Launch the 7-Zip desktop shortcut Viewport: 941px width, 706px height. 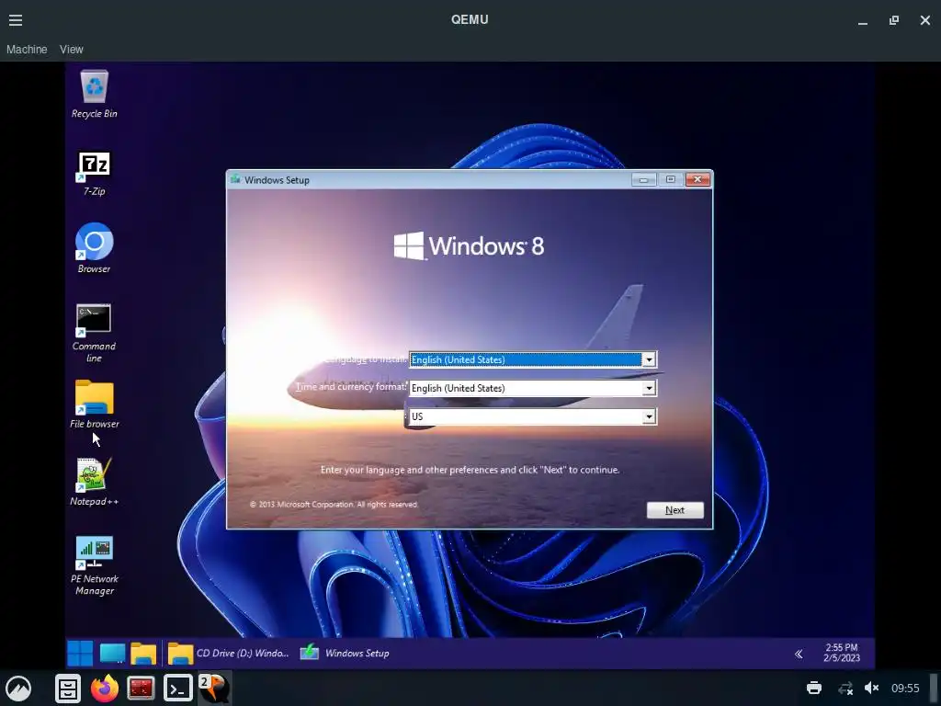click(x=95, y=174)
